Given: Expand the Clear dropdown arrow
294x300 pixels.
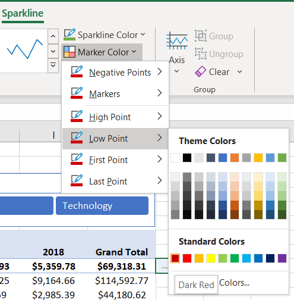Looking at the screenshot, I should 239,71.
